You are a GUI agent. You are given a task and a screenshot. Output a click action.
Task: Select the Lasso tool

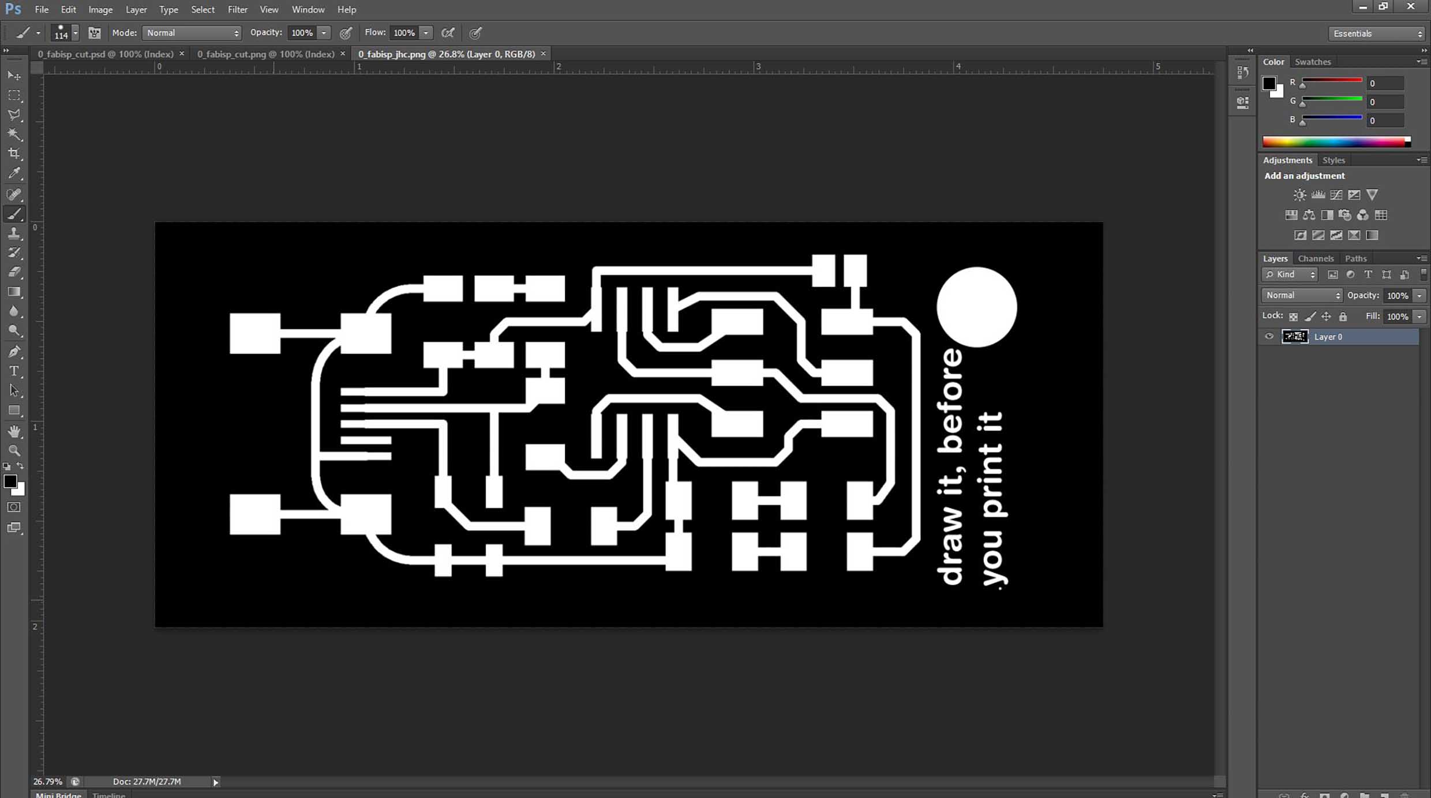pos(14,115)
